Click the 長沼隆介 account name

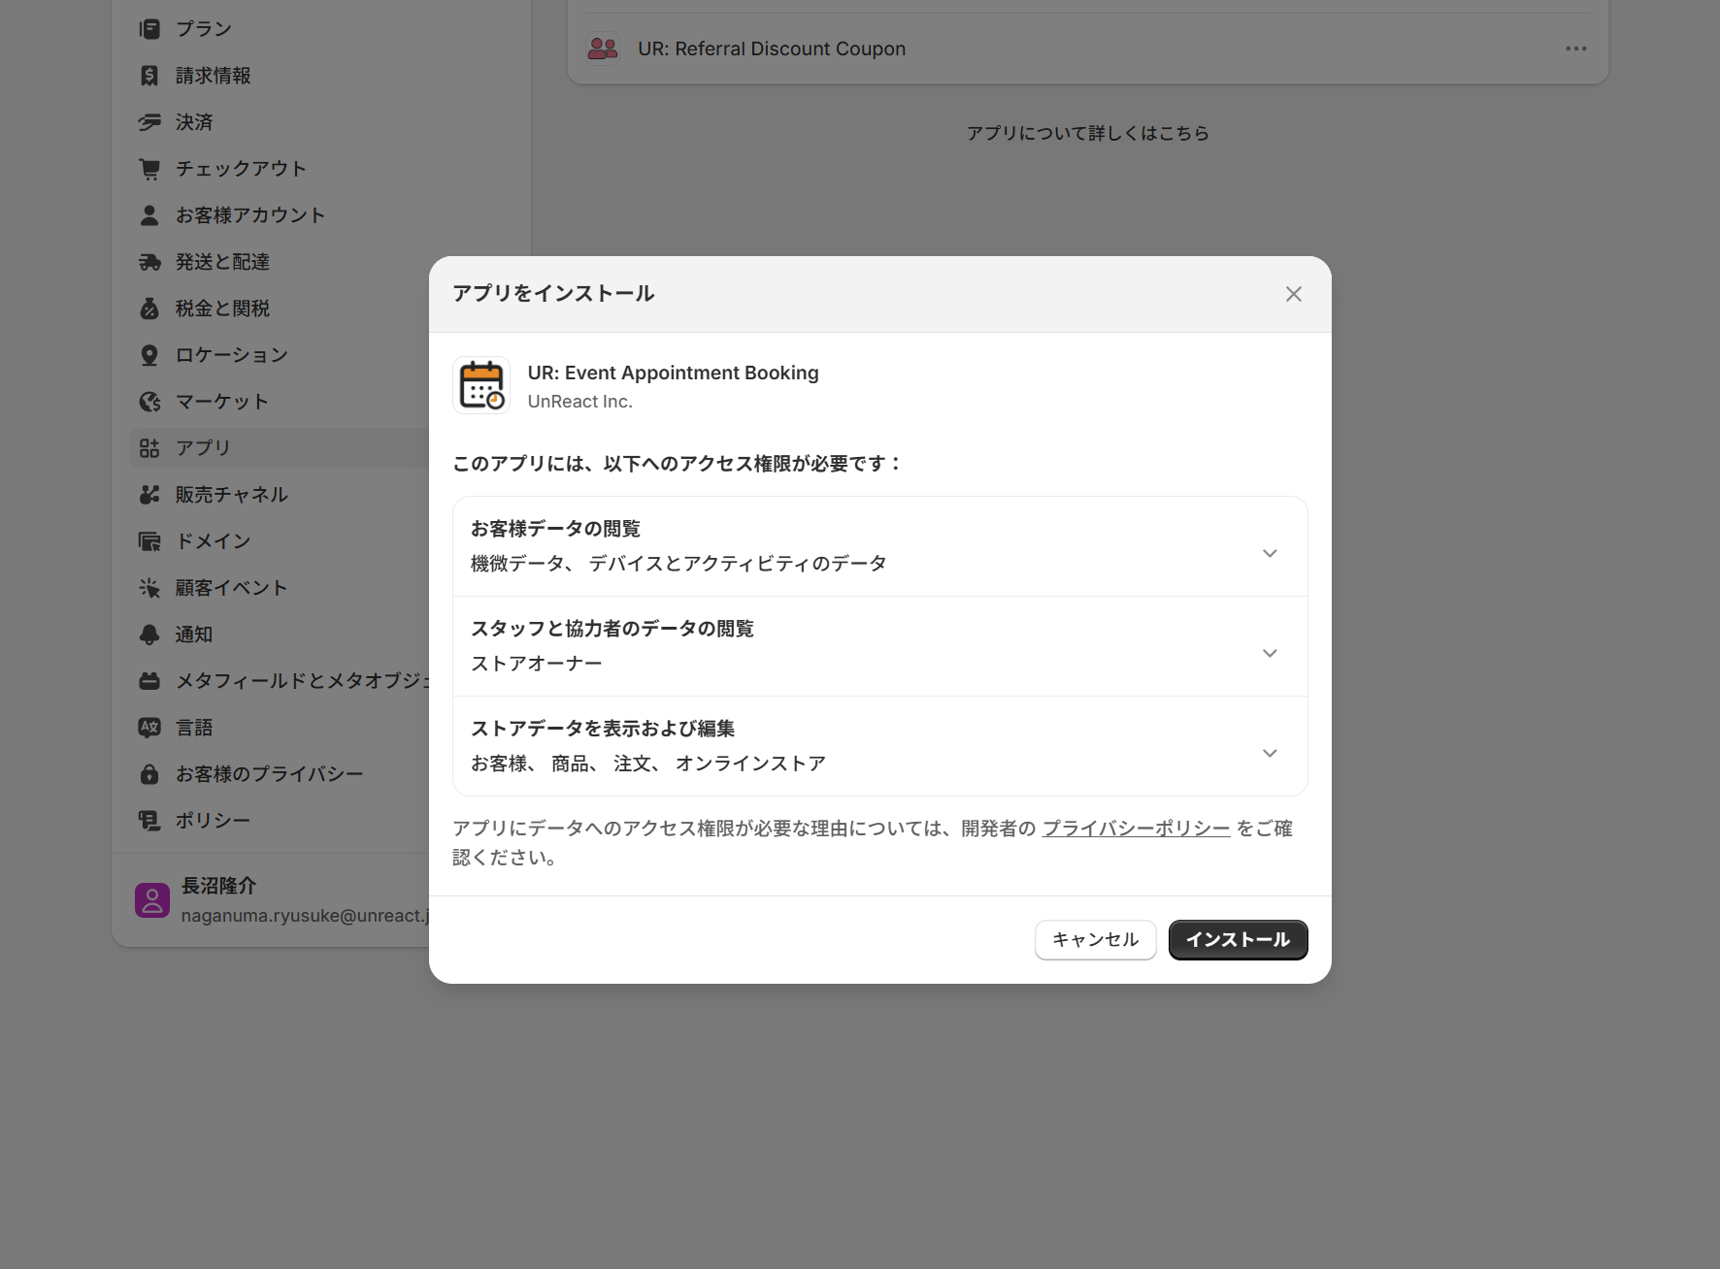pyautogui.click(x=219, y=886)
